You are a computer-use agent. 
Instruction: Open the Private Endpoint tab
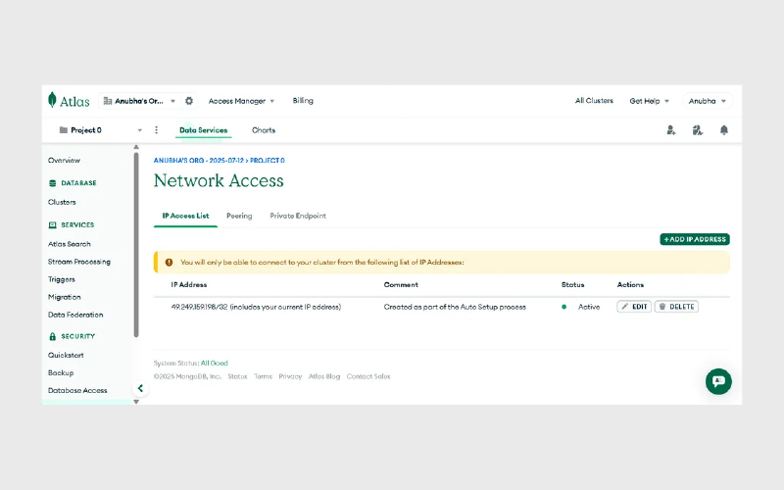point(298,216)
